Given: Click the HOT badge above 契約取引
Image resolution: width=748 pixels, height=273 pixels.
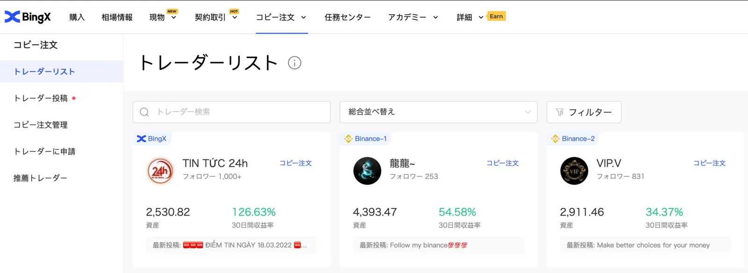Looking at the screenshot, I should click(x=234, y=11).
